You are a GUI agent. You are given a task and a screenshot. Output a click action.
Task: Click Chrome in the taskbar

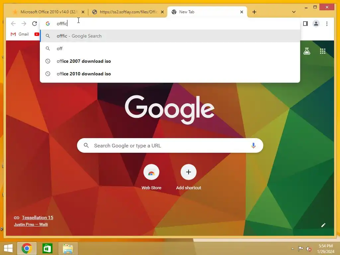[27, 248]
